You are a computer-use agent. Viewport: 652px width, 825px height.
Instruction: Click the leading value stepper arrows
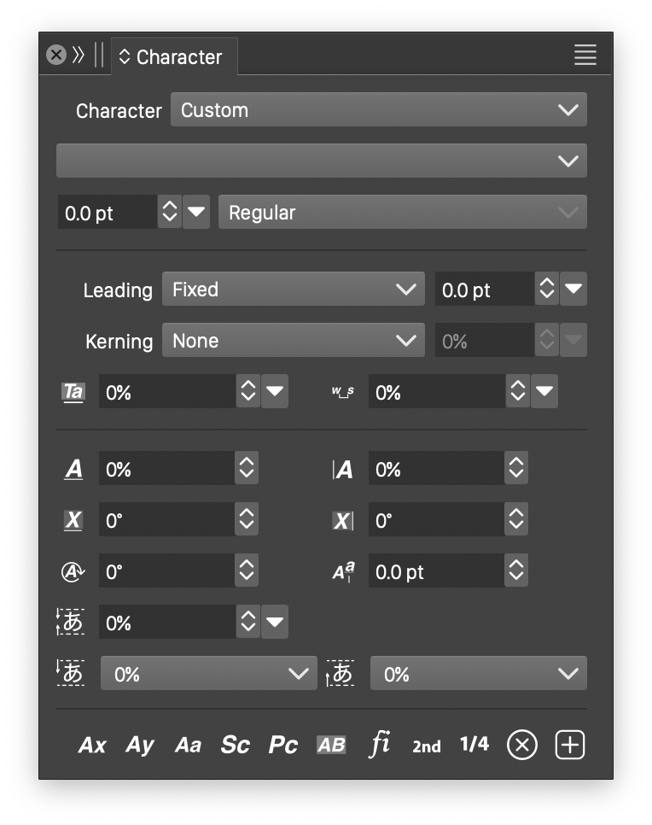click(546, 290)
